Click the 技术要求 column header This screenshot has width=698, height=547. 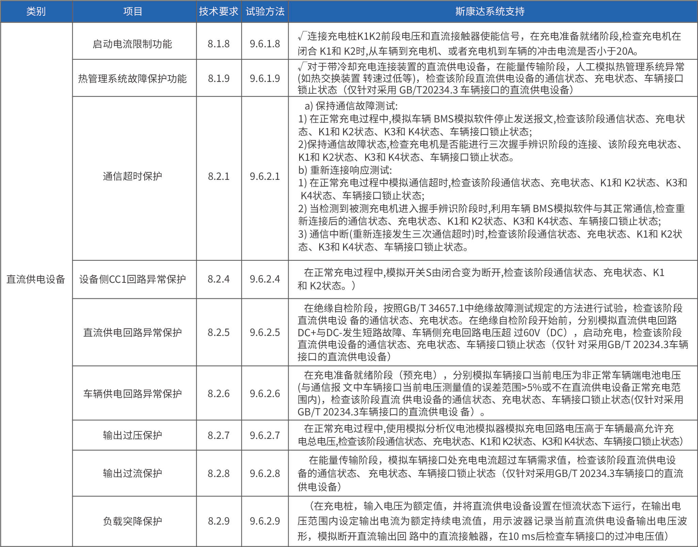[218, 12]
